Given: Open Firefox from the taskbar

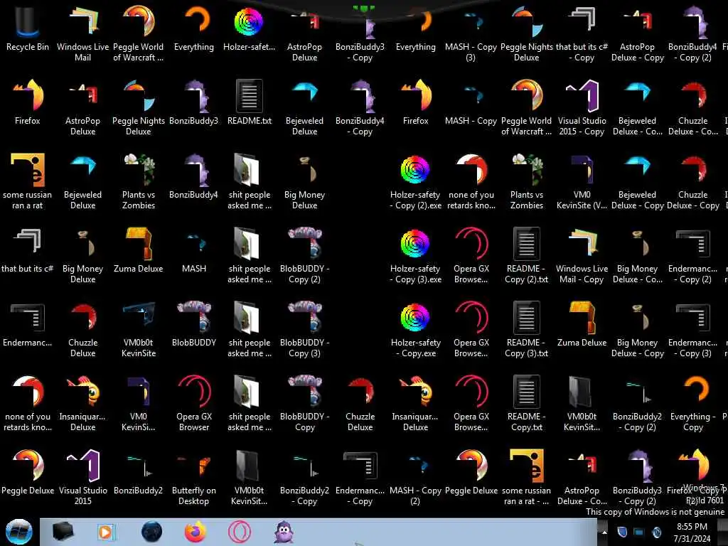Looking at the screenshot, I should click(x=196, y=532).
